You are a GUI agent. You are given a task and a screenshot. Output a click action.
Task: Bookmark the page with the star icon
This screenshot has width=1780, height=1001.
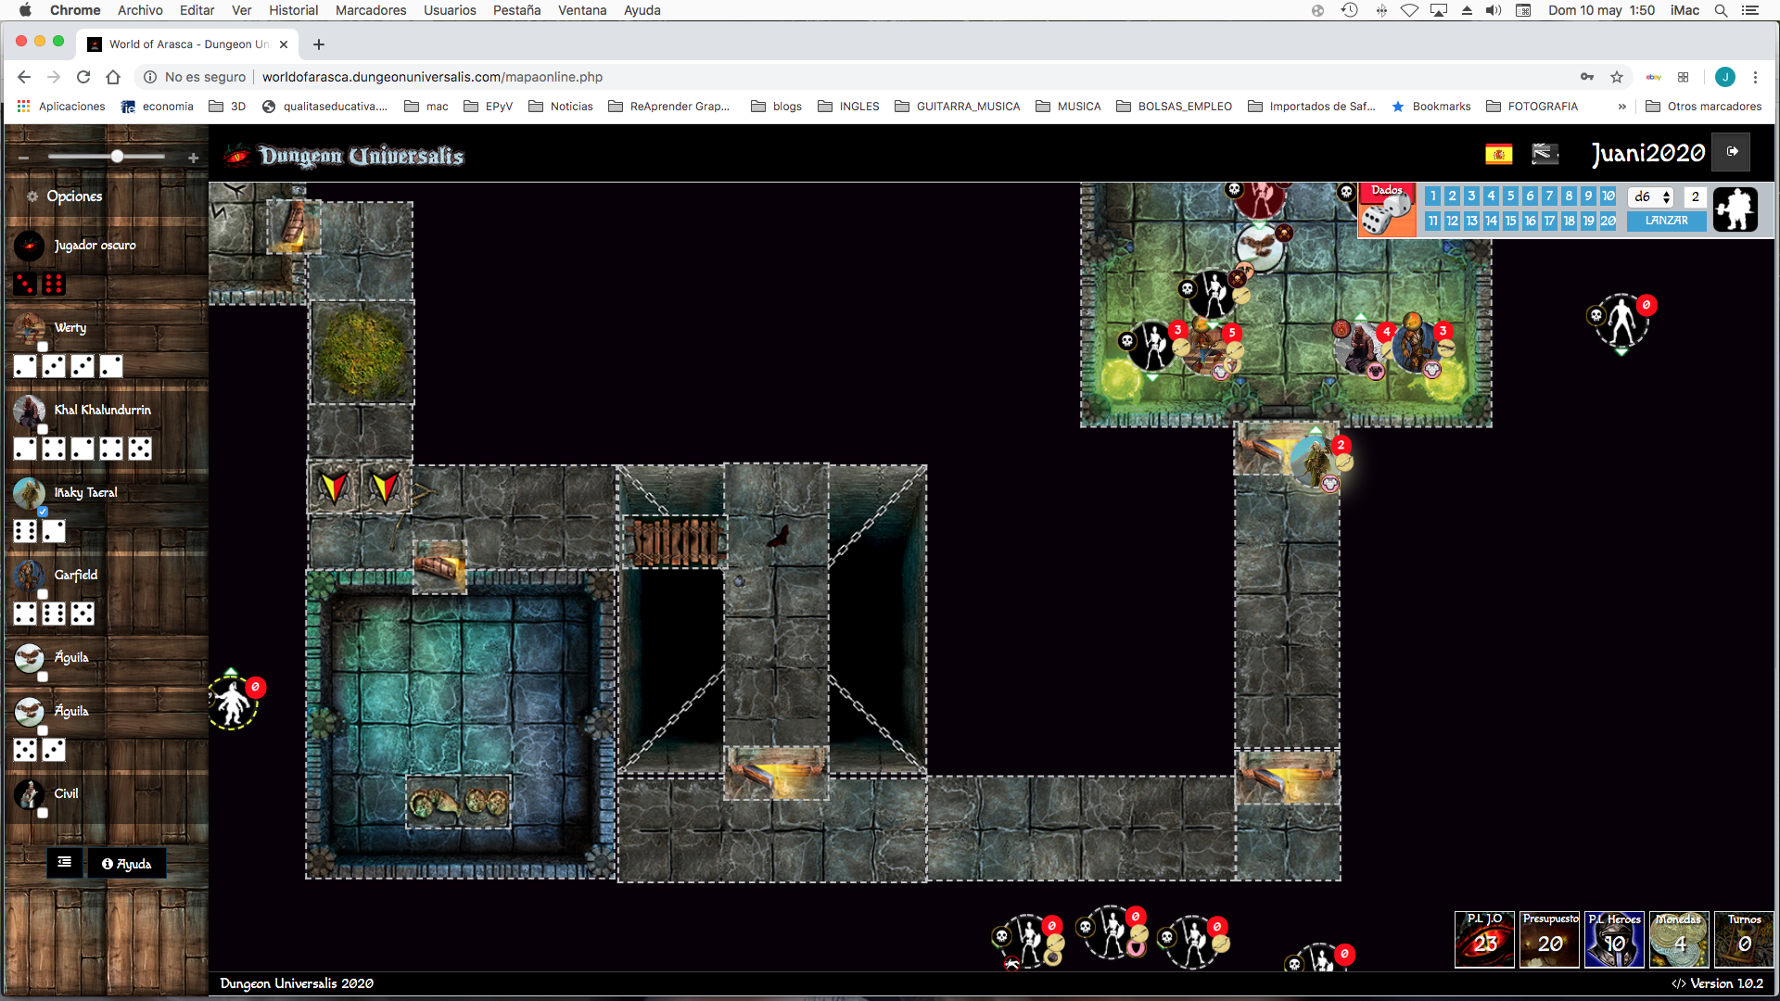[1617, 77]
